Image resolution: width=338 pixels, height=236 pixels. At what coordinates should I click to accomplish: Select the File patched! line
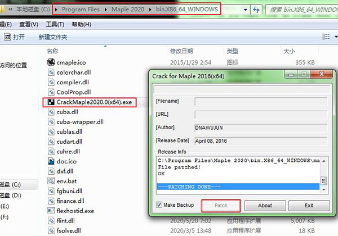[x=179, y=167]
